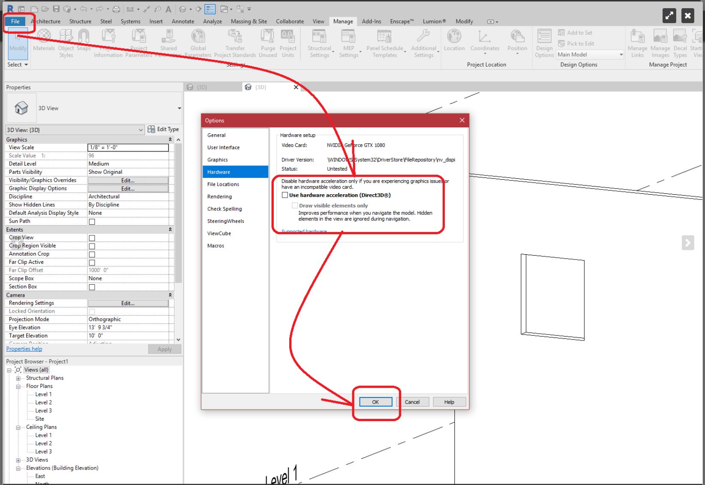
Task: Click the Location icon
Action: pyautogui.click(x=454, y=41)
